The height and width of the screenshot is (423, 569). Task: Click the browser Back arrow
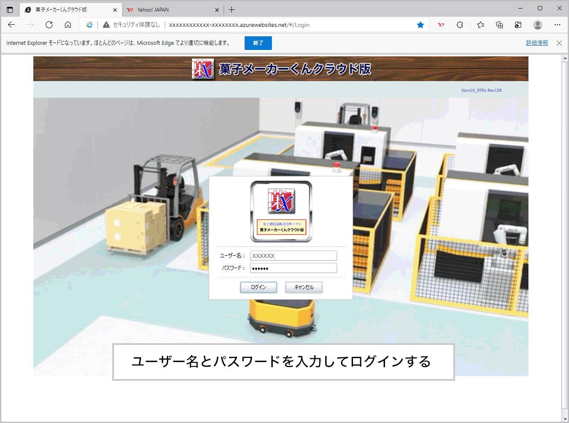coord(12,25)
